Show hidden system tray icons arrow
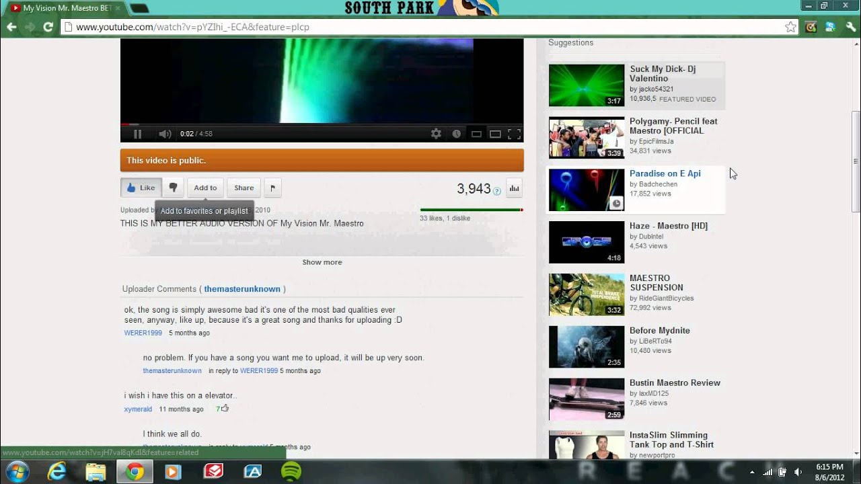 click(751, 472)
